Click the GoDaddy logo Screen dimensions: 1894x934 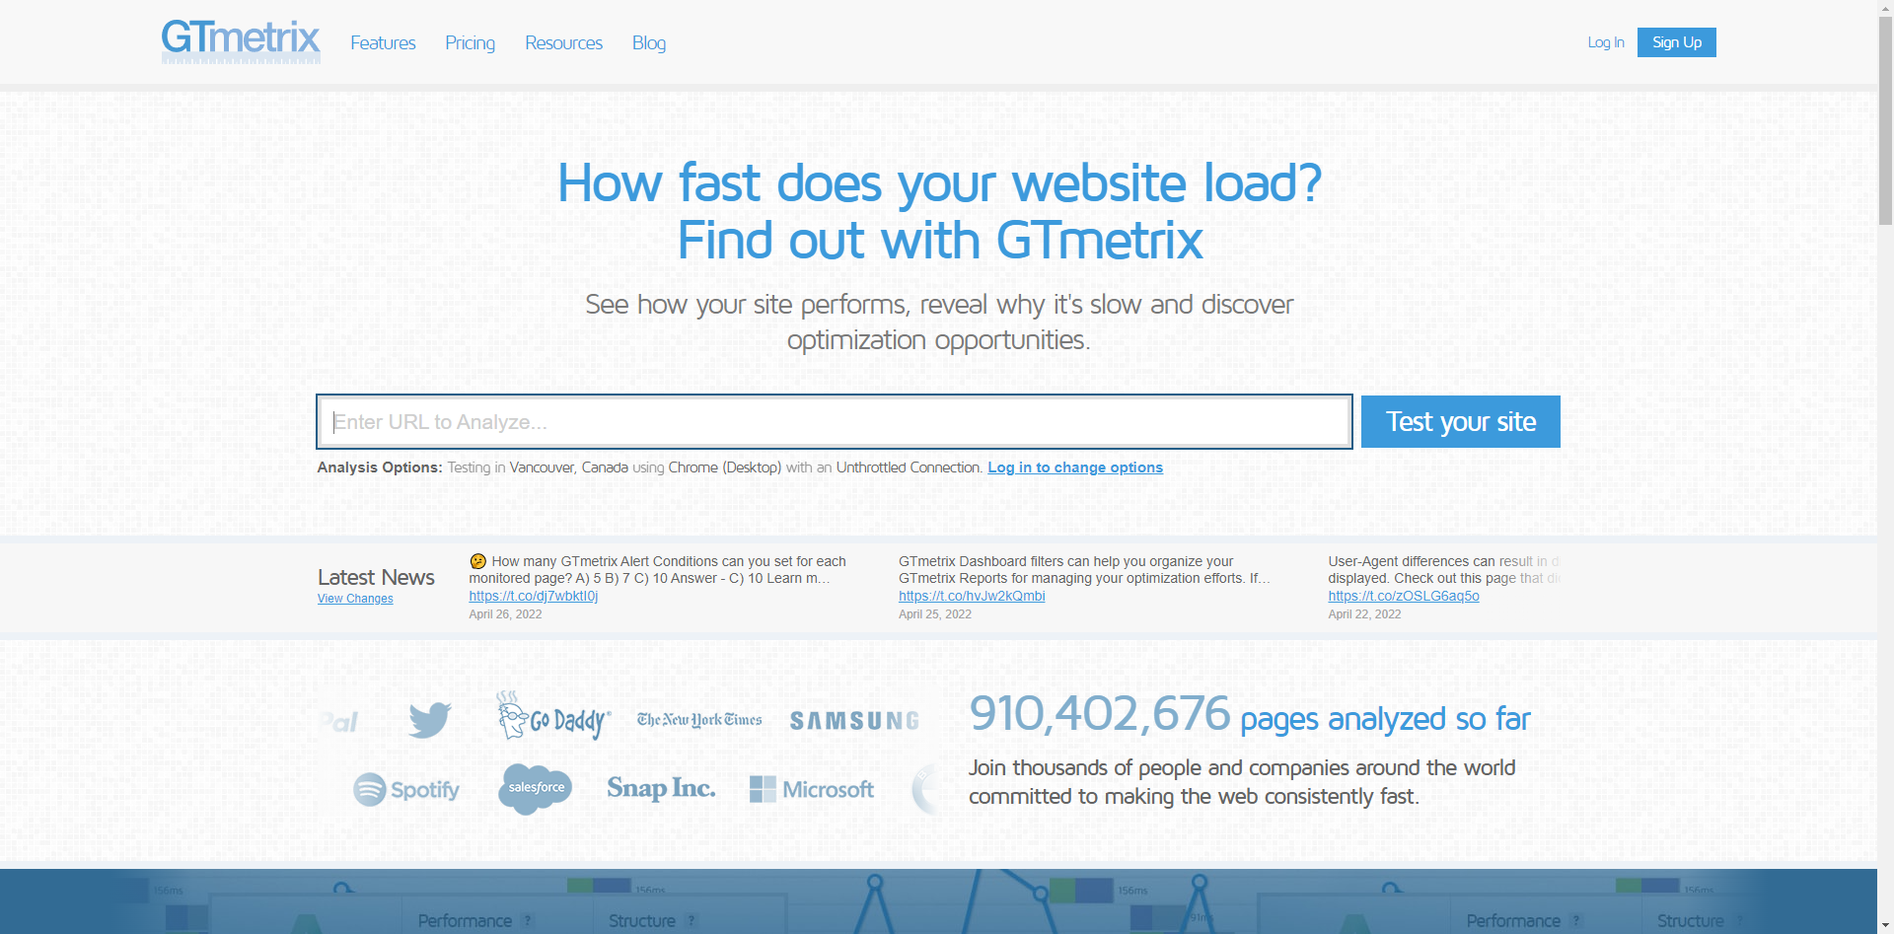[553, 716]
